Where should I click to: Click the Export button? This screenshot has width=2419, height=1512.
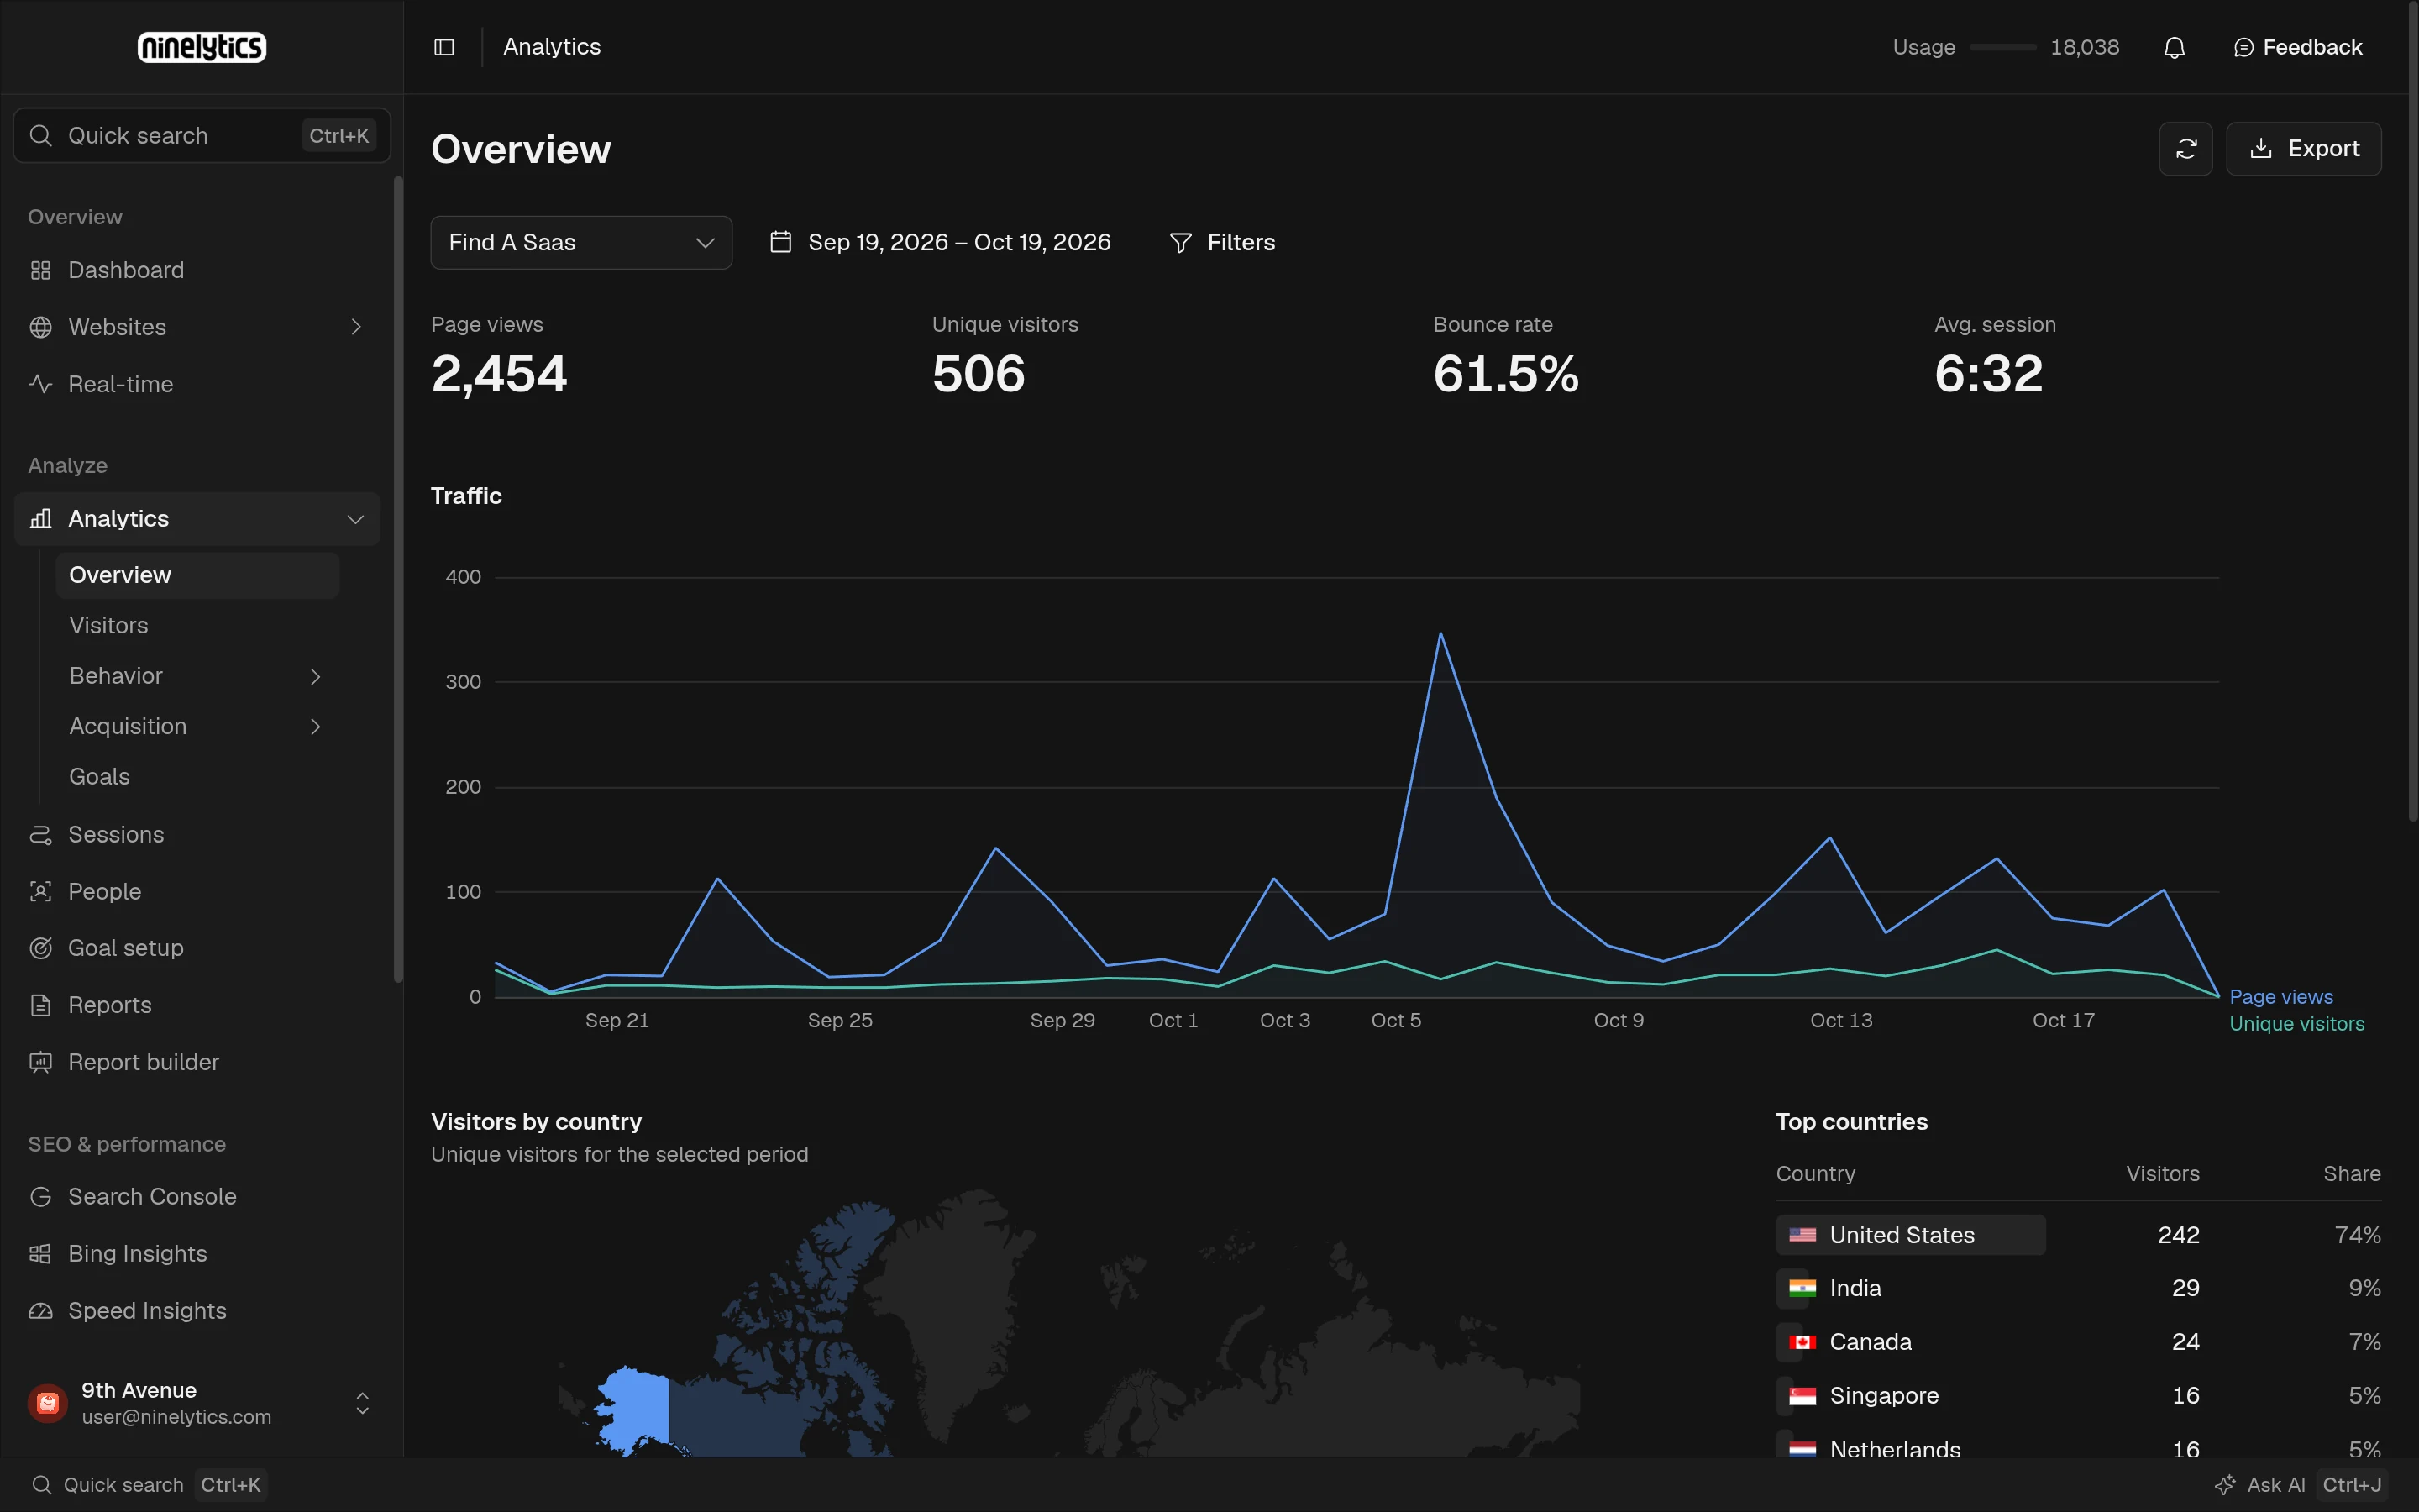point(2303,149)
